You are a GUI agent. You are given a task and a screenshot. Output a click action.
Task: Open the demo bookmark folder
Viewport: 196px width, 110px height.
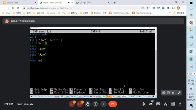tap(51, 13)
